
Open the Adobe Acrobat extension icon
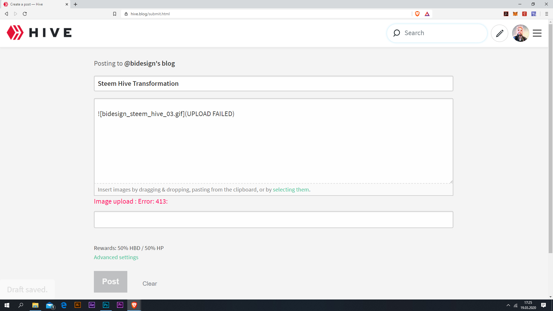tap(506, 14)
